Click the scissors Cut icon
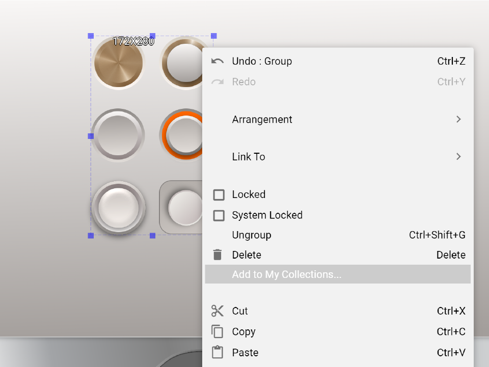Image resolution: width=489 pixels, height=367 pixels. 218,311
